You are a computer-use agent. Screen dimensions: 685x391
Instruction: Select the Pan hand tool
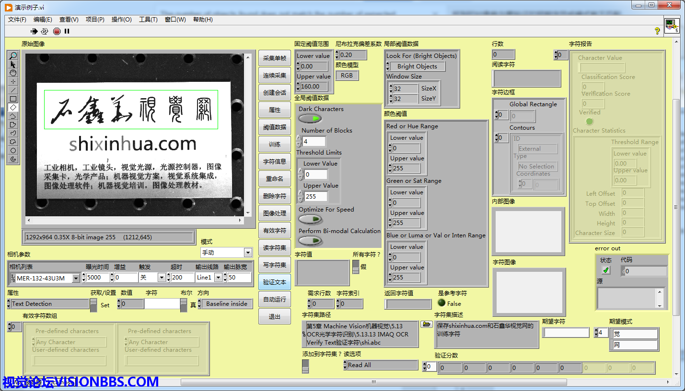coord(13,73)
